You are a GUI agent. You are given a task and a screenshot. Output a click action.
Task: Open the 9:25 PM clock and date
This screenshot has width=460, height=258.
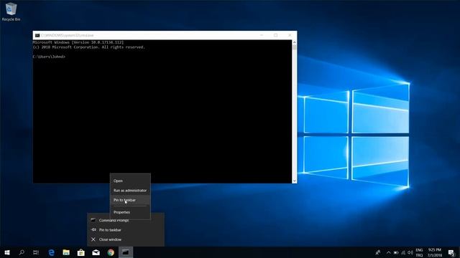(435, 252)
